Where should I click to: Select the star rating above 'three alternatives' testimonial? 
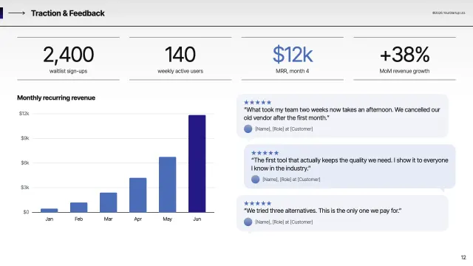pos(258,203)
